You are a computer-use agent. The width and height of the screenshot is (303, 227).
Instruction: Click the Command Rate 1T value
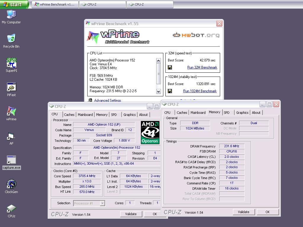pyautogui.click(x=232, y=183)
